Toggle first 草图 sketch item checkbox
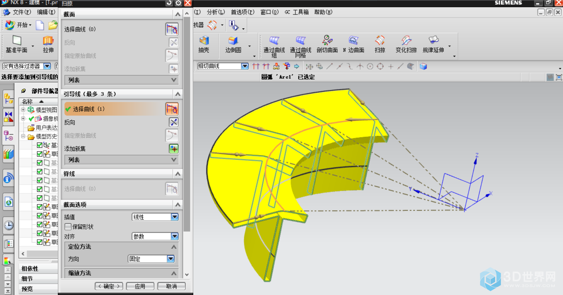The width and height of the screenshot is (563, 295). point(40,154)
